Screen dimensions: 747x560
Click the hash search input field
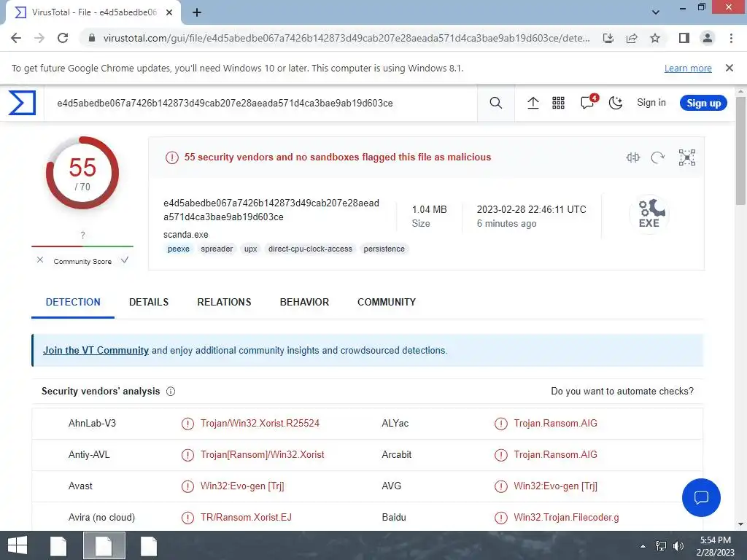click(x=260, y=104)
